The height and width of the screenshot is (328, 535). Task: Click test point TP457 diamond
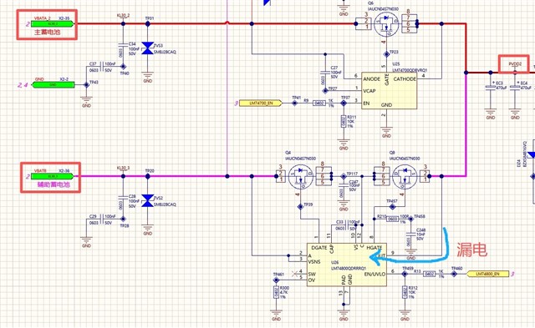click(x=392, y=207)
